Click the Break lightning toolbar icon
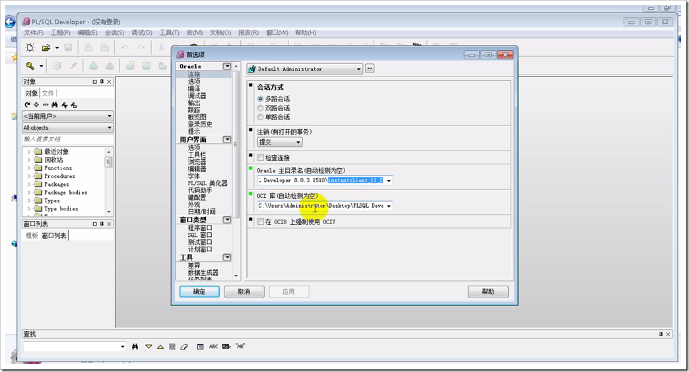This screenshot has height=372, width=689. pyautogui.click(x=73, y=66)
